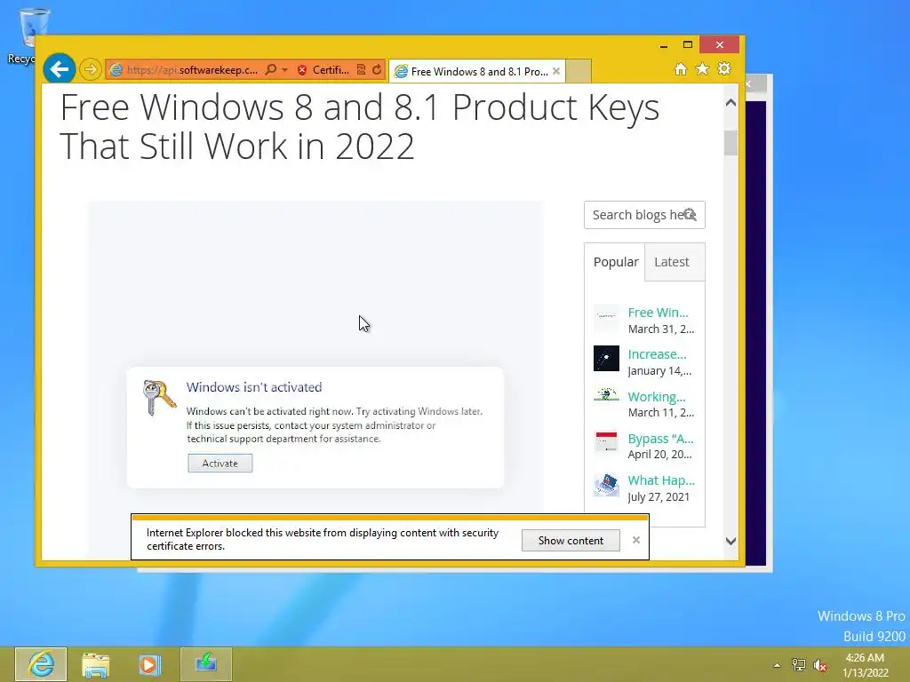Image resolution: width=910 pixels, height=682 pixels.
Task: Click the network tray icon
Action: (x=799, y=665)
